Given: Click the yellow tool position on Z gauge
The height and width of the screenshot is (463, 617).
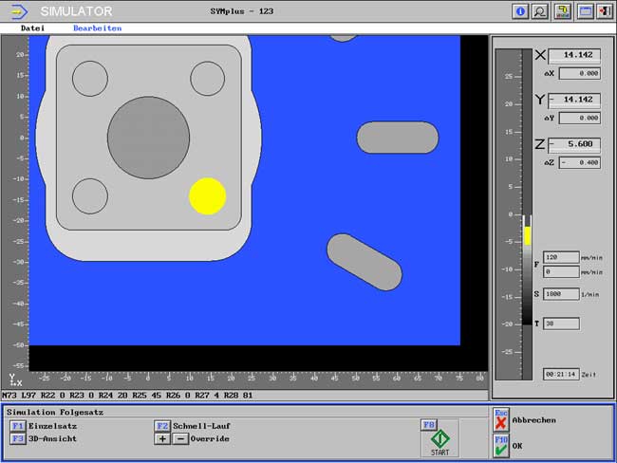Looking at the screenshot, I should point(528,234).
